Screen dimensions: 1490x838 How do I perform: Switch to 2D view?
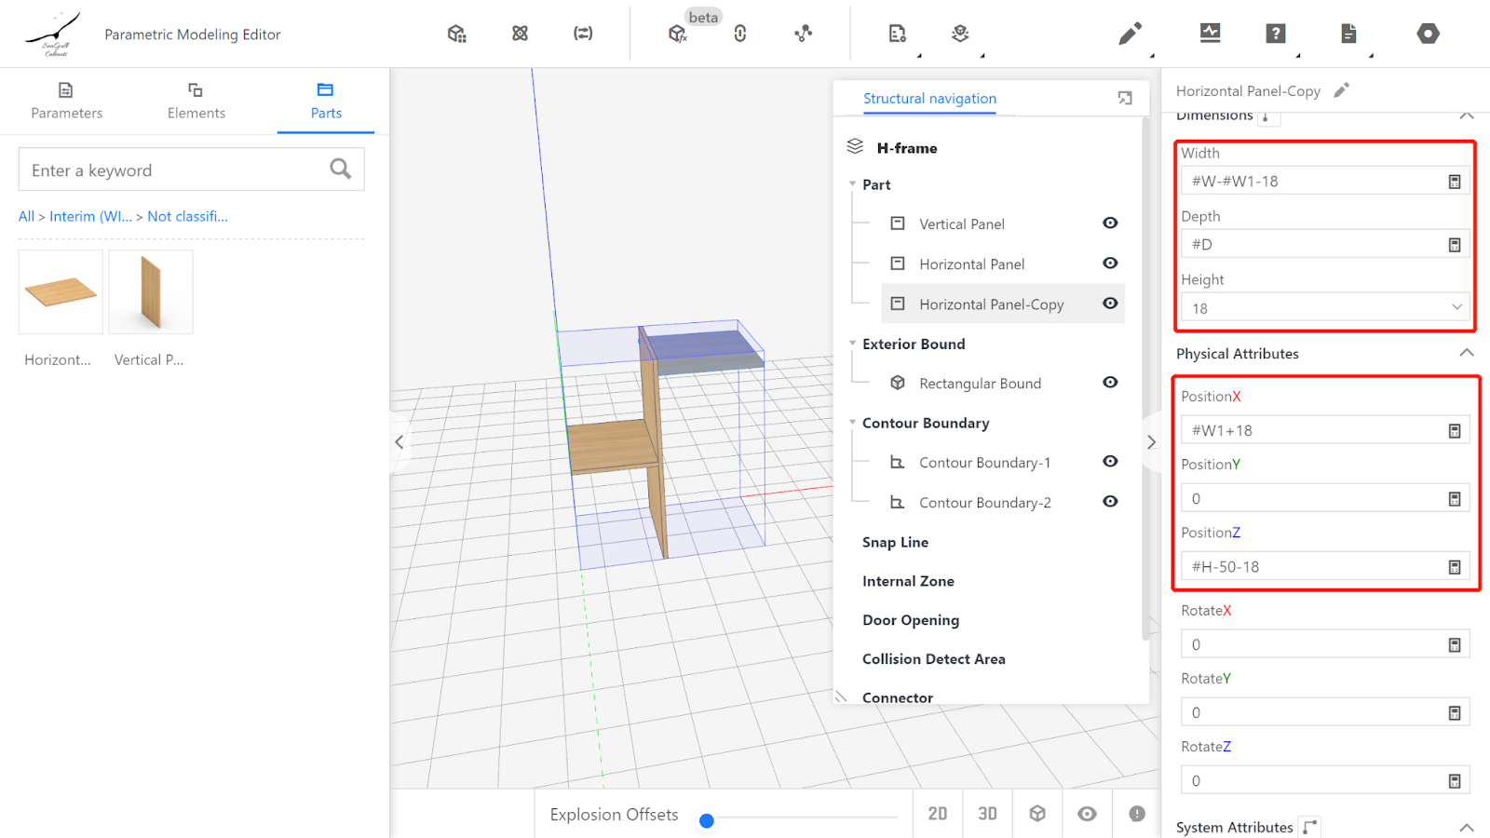pos(937,814)
